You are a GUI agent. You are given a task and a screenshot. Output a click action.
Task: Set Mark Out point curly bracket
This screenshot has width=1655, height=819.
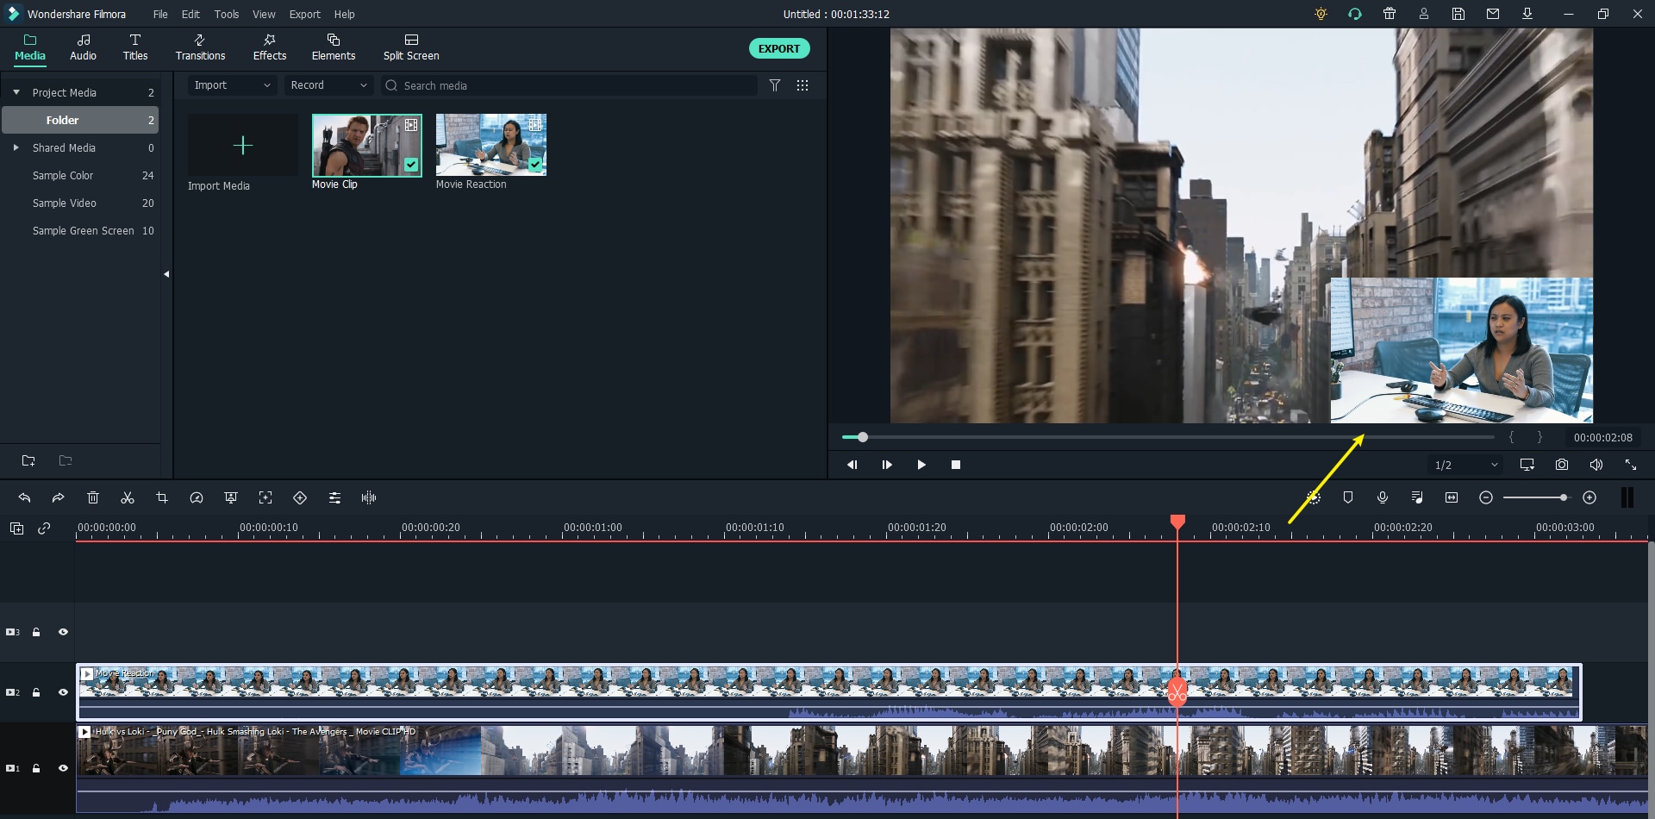1539,437
